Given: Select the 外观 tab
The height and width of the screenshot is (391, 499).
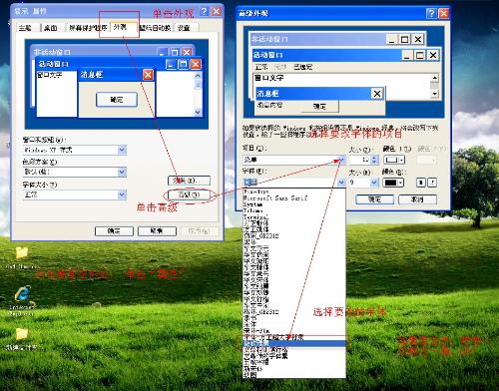Looking at the screenshot, I should pos(120,27).
